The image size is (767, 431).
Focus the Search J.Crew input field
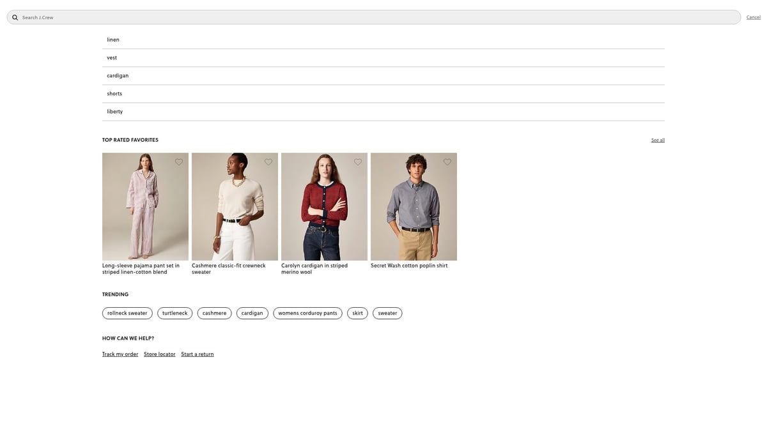[377, 17]
